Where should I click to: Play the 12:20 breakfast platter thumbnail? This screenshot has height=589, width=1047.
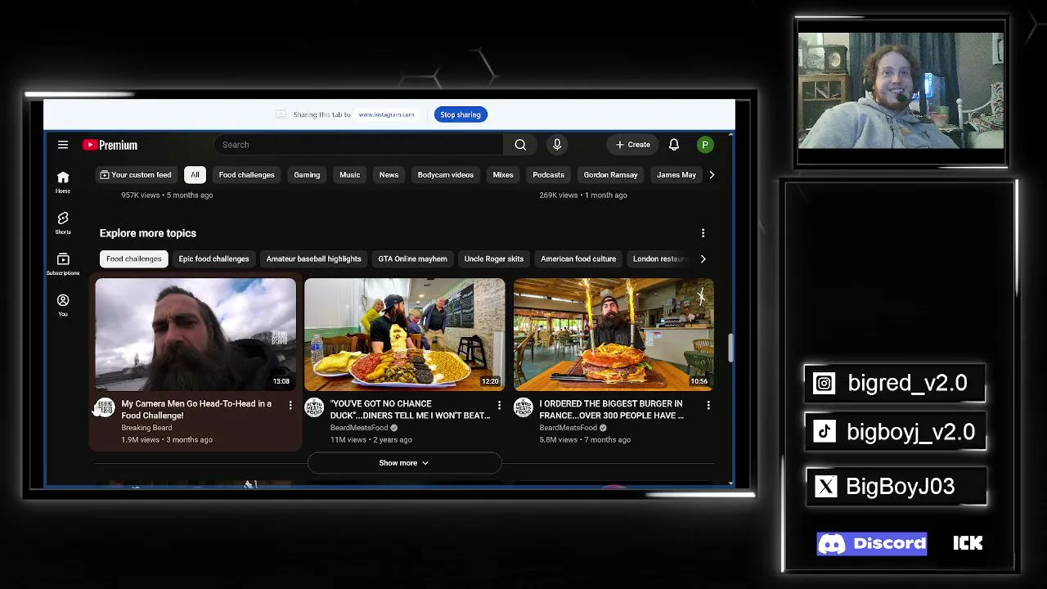(405, 335)
